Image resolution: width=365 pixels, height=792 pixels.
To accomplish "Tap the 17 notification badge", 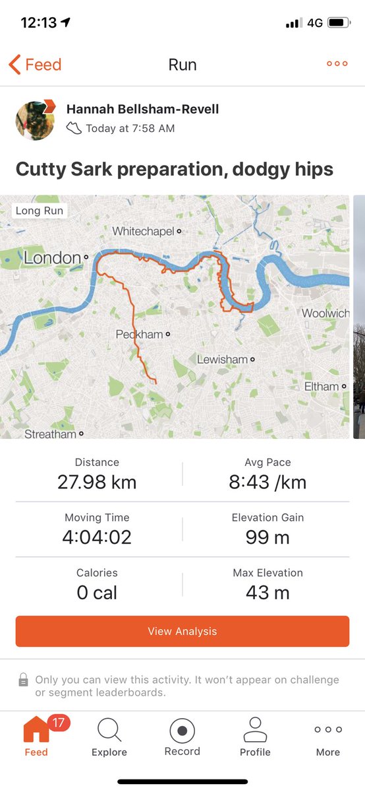I will [x=59, y=723].
